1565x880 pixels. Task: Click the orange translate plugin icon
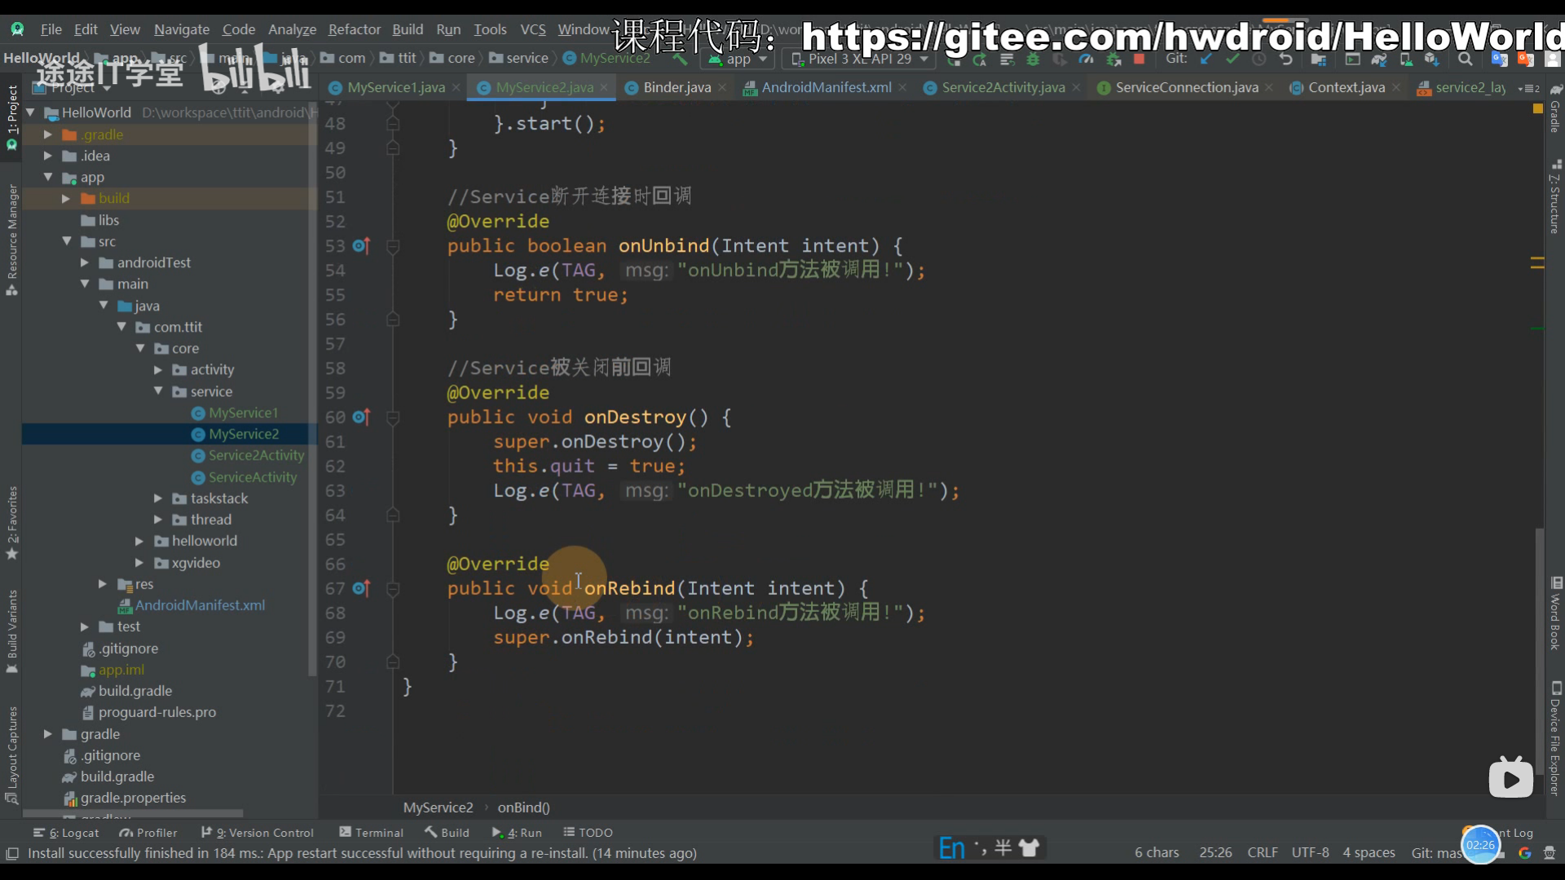[x=1526, y=59]
